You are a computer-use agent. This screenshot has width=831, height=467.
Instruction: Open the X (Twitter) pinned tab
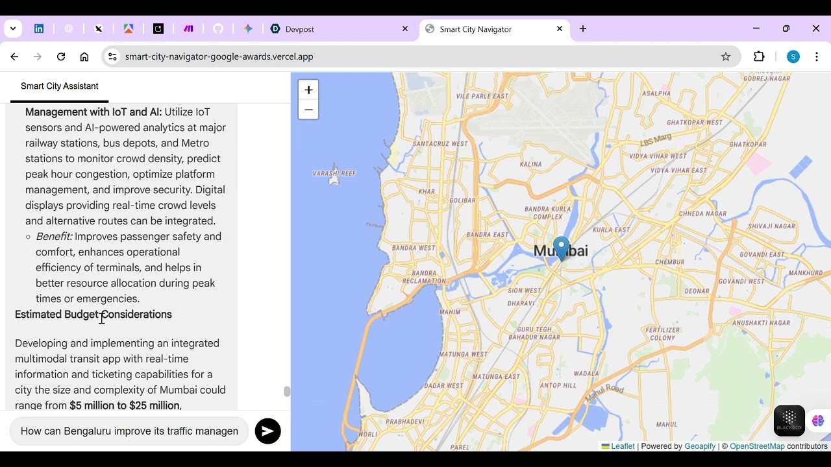click(x=99, y=29)
